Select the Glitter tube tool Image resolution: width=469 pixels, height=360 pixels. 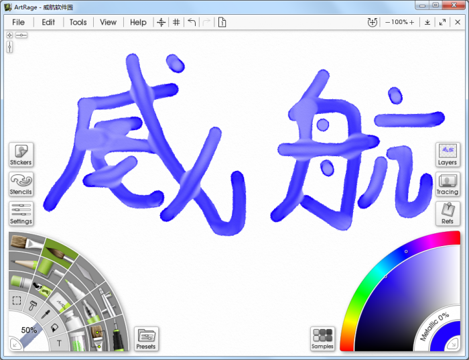[x=78, y=342]
